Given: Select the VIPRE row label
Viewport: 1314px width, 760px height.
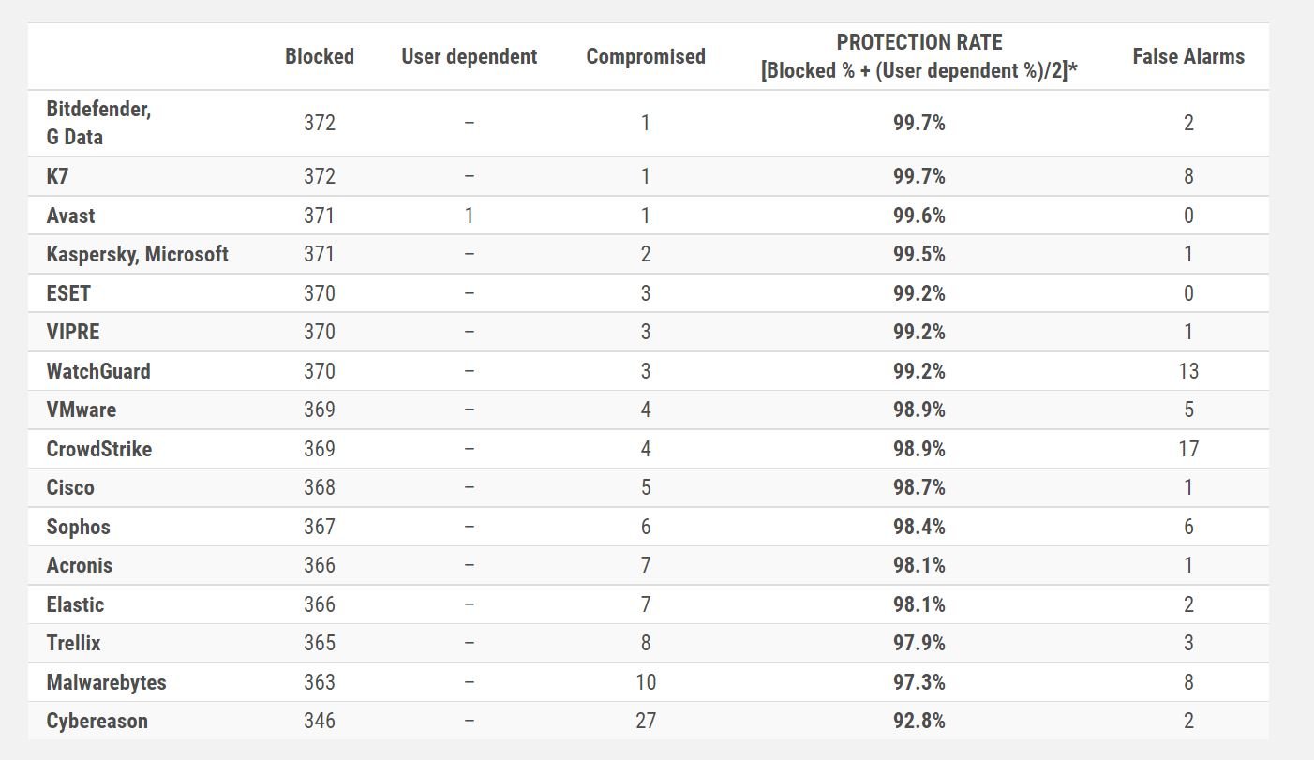Looking at the screenshot, I should click(x=72, y=332).
